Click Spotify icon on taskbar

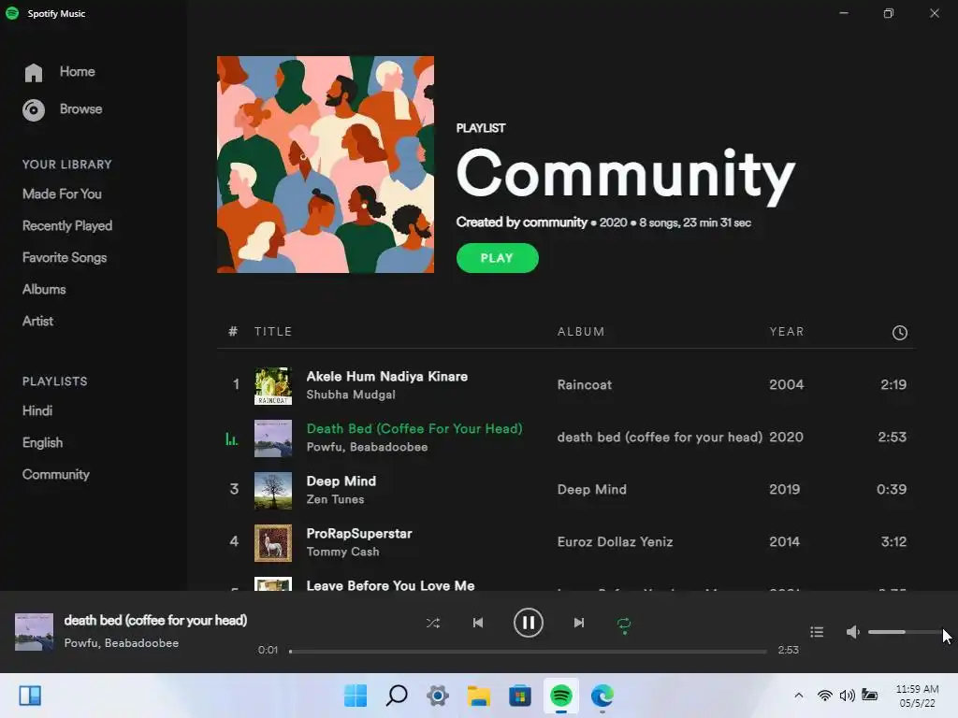point(561,696)
